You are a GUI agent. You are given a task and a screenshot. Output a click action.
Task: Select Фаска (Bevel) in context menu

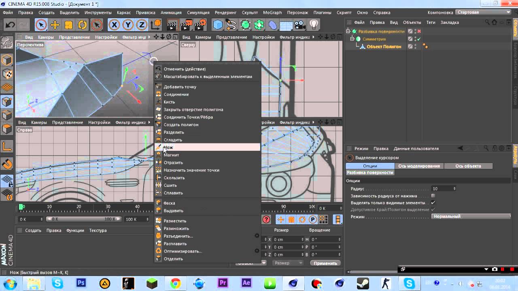click(207, 203)
